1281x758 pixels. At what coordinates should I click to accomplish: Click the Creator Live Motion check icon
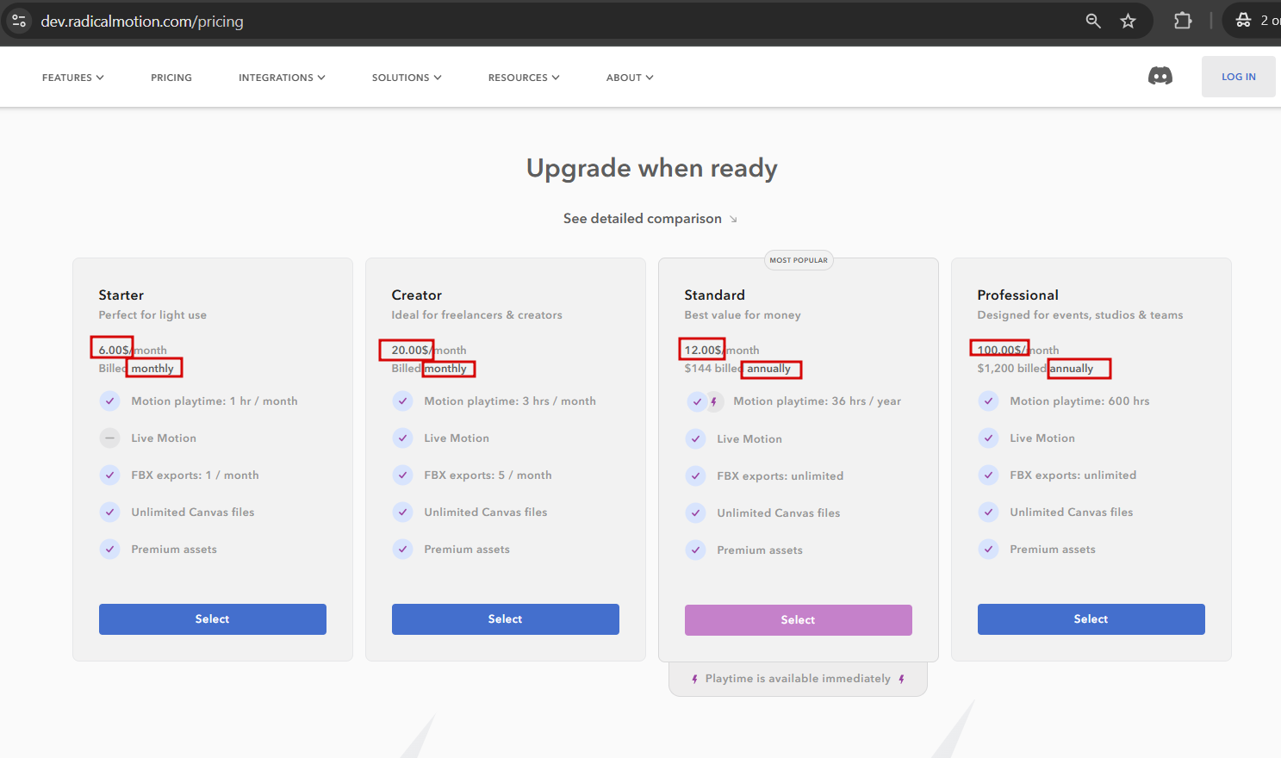(x=402, y=438)
